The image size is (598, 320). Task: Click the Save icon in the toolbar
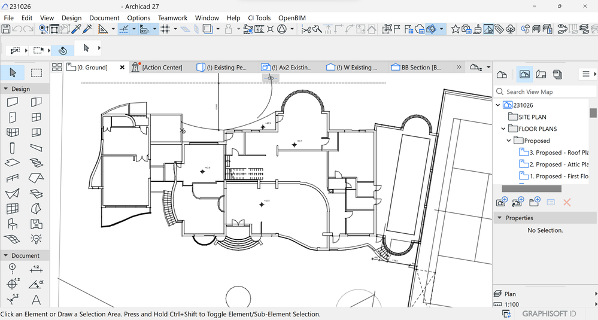click(6, 29)
